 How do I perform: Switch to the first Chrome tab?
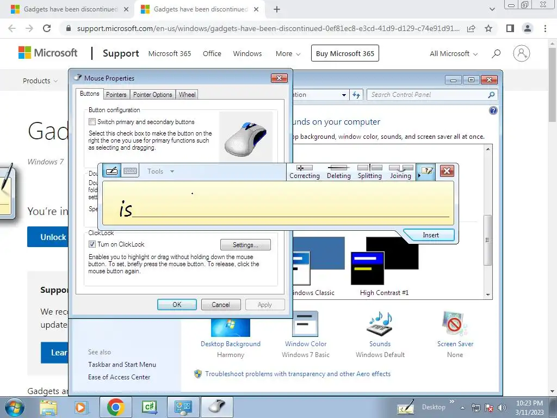[x=70, y=9]
